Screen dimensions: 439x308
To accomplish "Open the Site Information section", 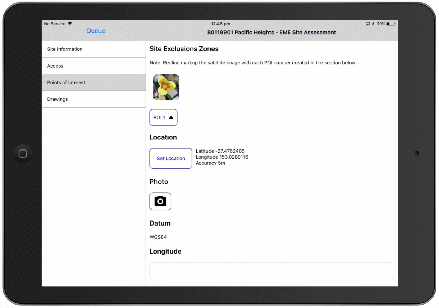I will pos(94,49).
